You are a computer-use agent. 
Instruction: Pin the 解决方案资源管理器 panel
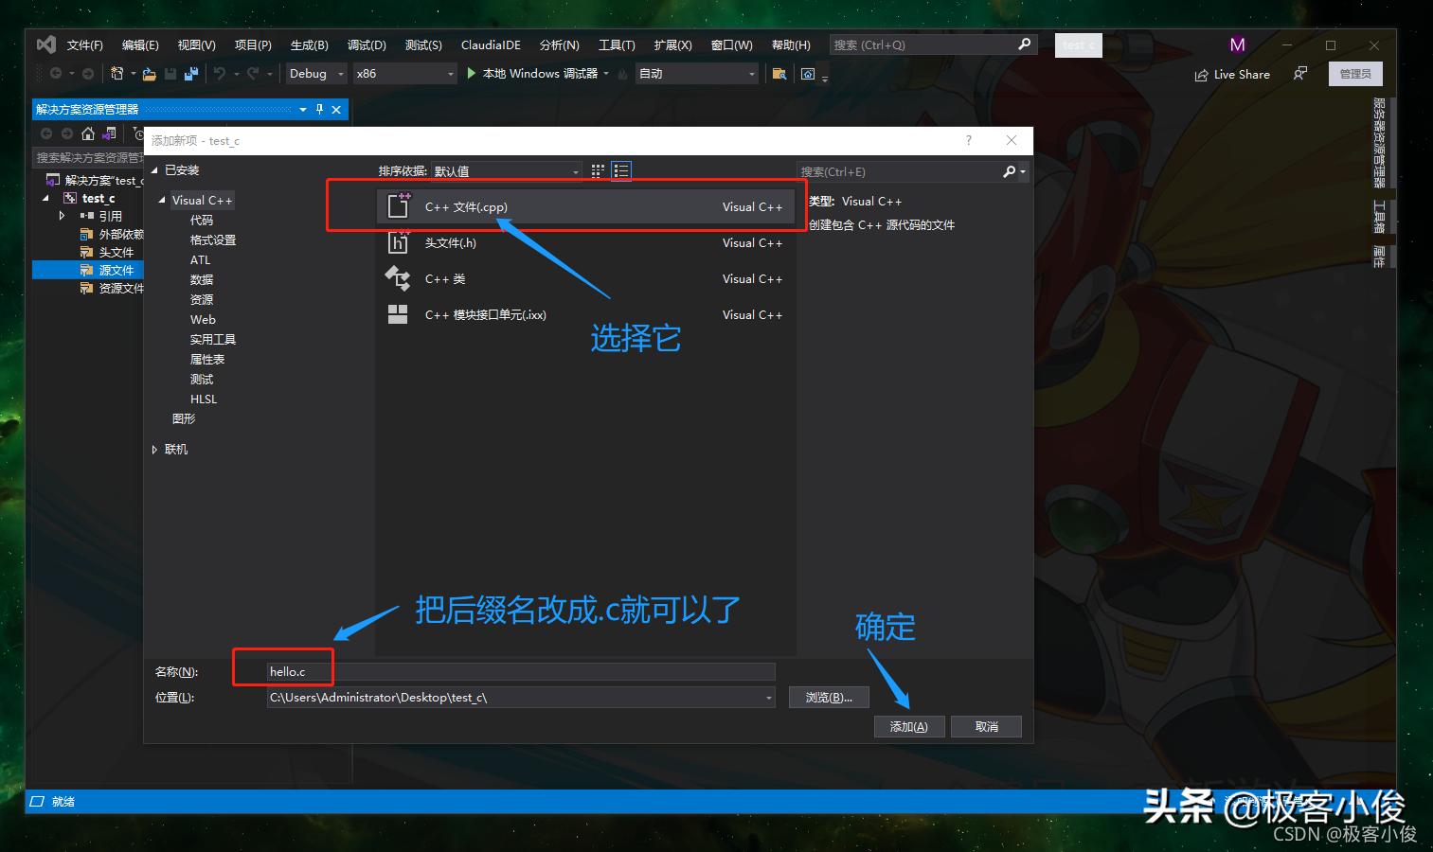pos(319,109)
